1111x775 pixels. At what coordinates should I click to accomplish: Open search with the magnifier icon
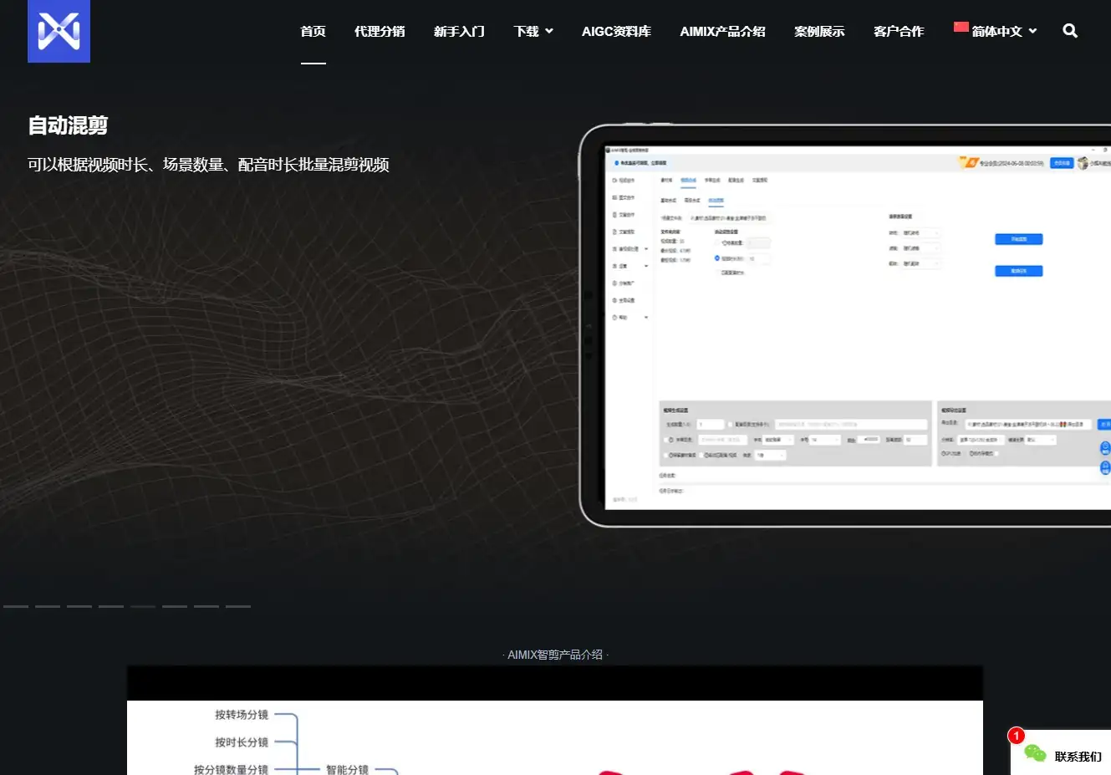pos(1069,31)
